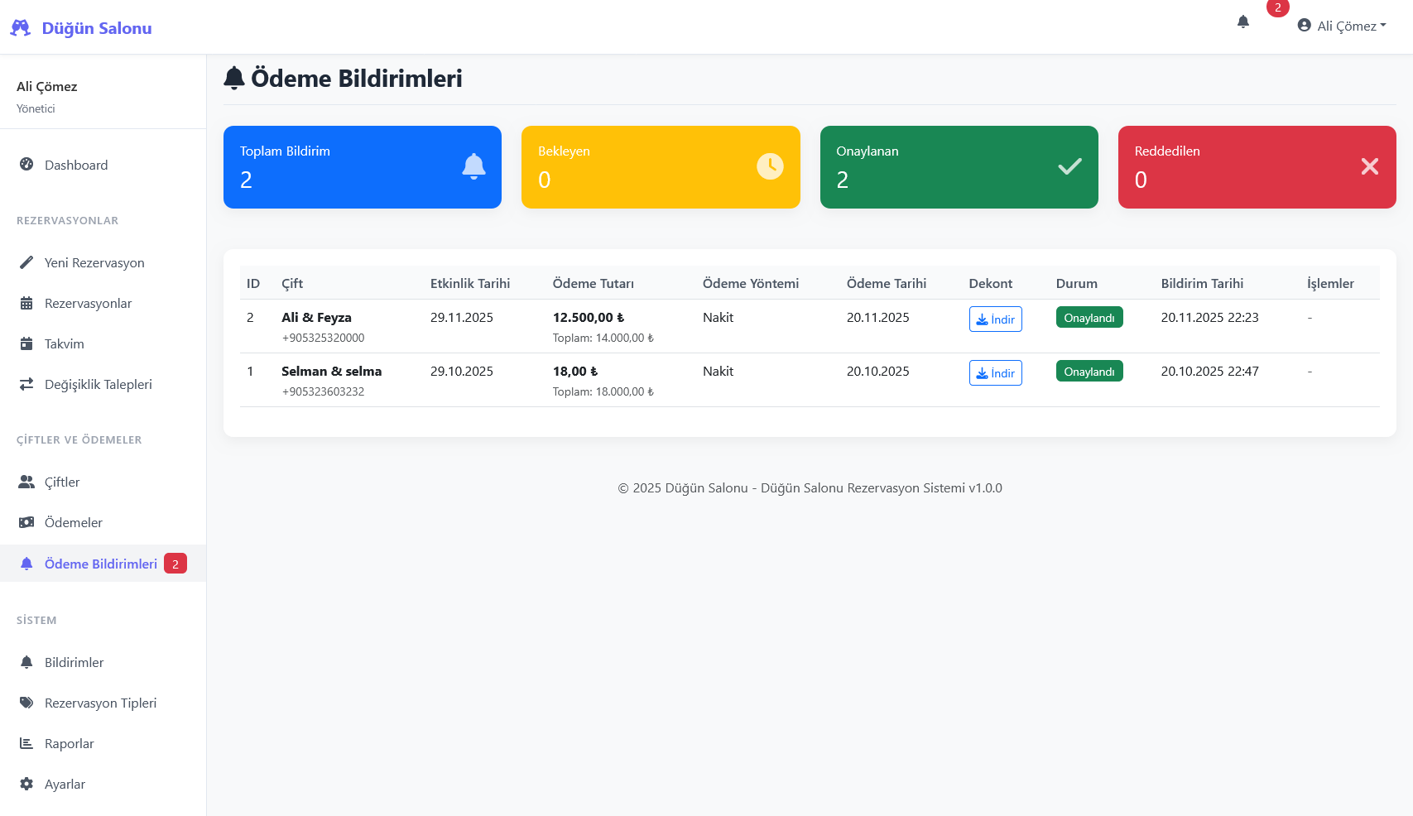Download receipt for Selman & selma

point(995,373)
